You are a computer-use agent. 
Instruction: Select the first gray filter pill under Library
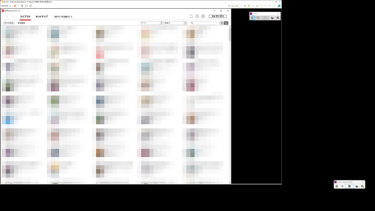tap(9, 23)
